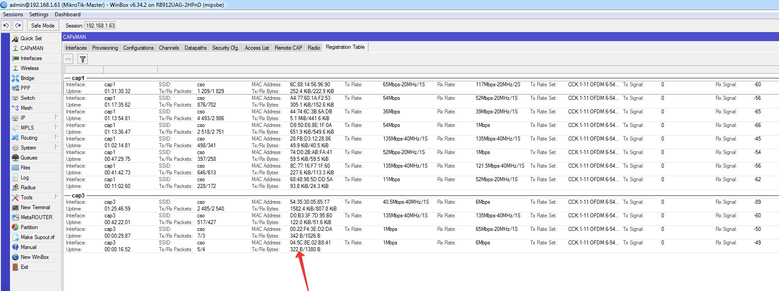Viewport: 779px width, 291px height.
Task: Switch to the Radio tab
Action: point(314,48)
